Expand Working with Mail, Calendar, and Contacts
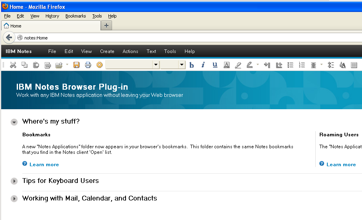 pos(14,198)
